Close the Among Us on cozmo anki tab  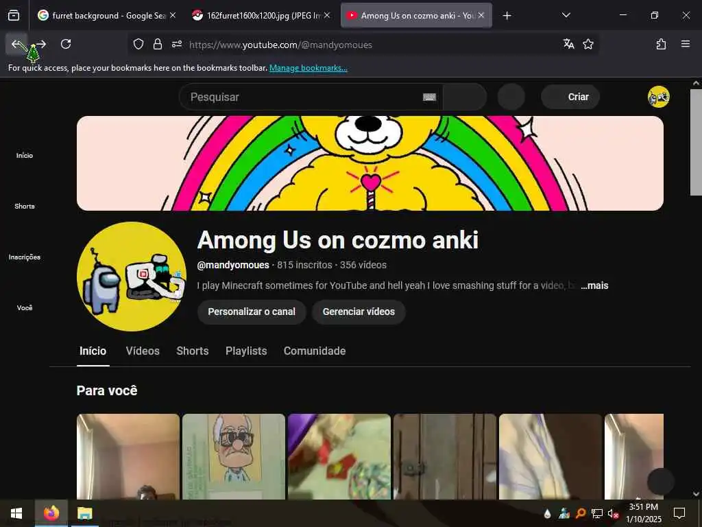point(481,15)
